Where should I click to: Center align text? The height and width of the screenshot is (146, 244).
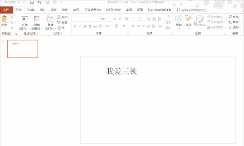pyautogui.click(x=138, y=26)
